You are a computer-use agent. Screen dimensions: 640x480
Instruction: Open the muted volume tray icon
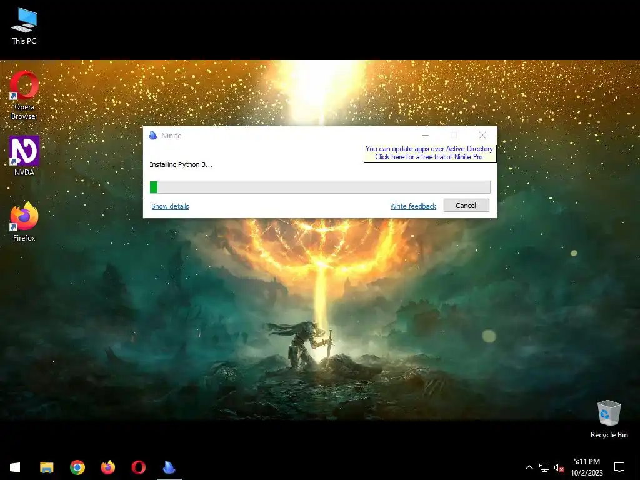click(559, 467)
